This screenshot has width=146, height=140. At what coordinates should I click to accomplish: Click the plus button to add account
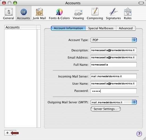point(7,133)
